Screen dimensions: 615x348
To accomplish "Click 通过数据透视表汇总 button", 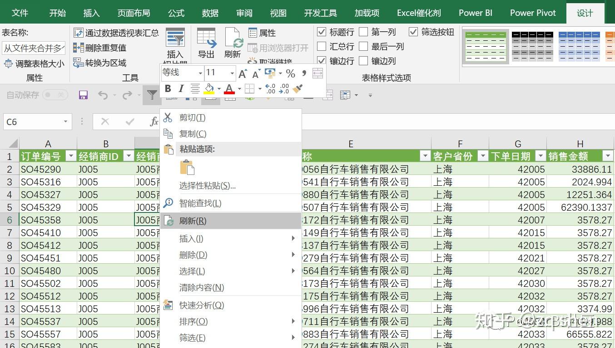I will click(x=116, y=33).
